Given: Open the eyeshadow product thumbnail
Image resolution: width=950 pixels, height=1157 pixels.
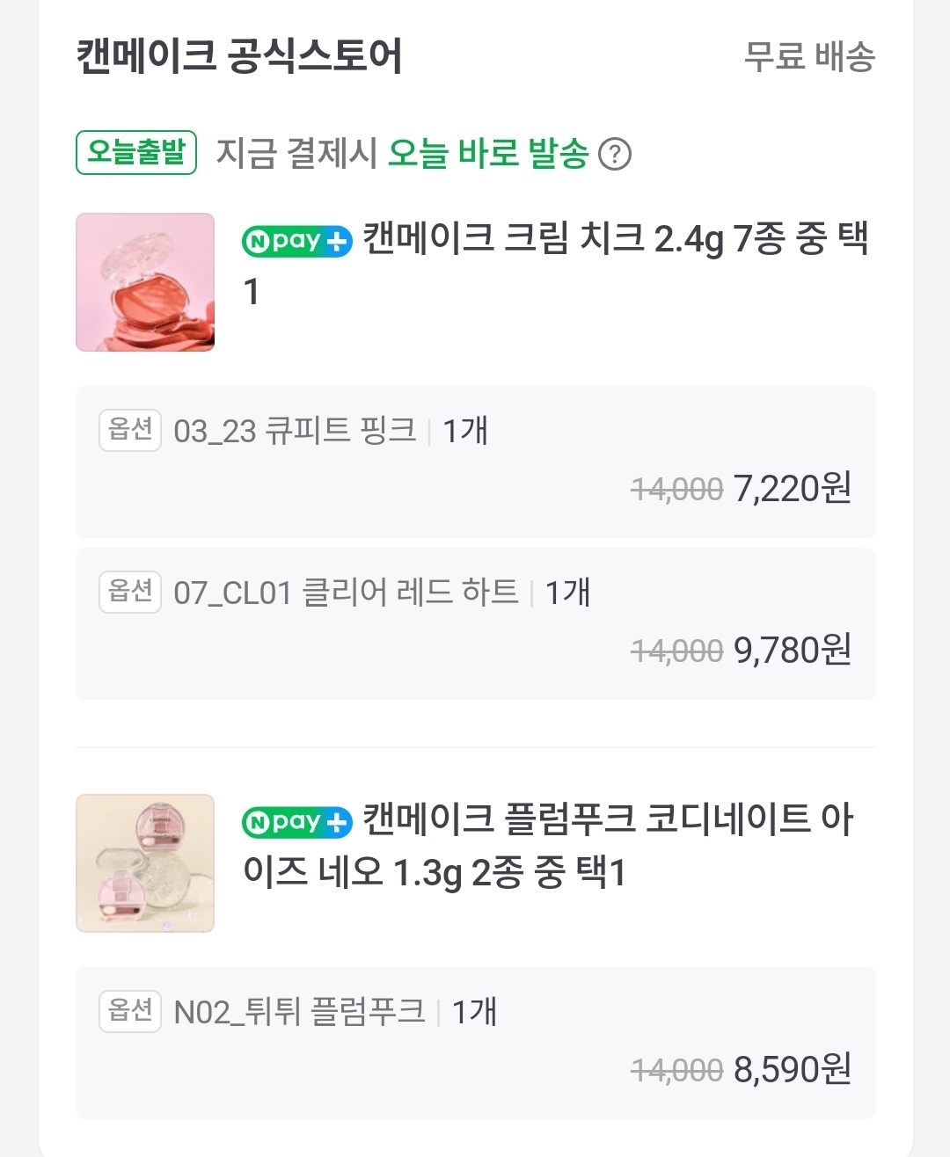Looking at the screenshot, I should click(x=145, y=863).
